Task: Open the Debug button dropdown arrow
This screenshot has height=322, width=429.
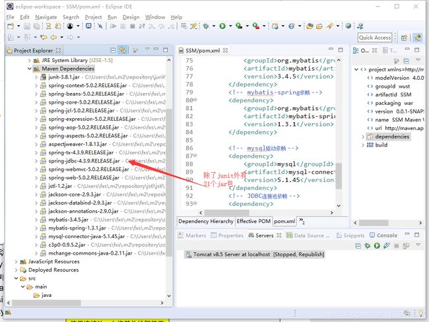Action: [x=213, y=26]
